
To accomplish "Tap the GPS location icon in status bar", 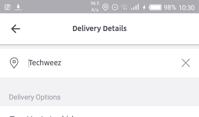I will pyautogui.click(x=105, y=7).
